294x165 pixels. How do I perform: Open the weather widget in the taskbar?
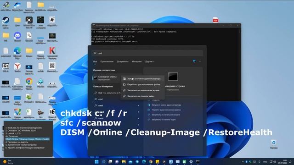coord(8,162)
